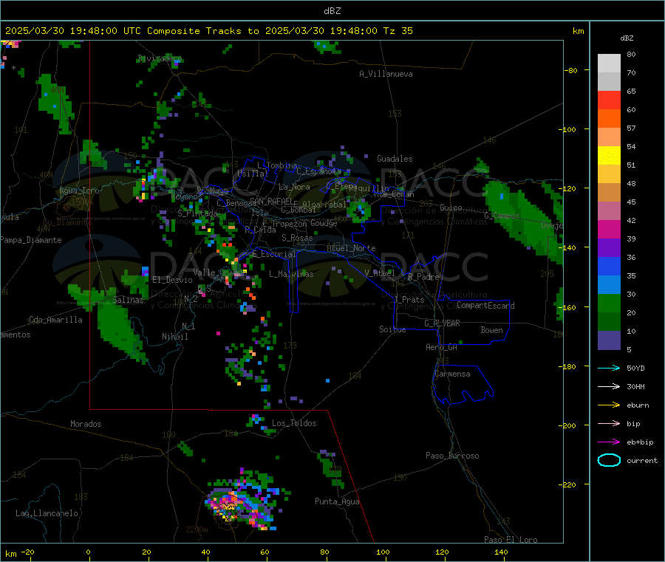Click the 'La_Nora' map label
The width and height of the screenshot is (665, 562).
[294, 187]
